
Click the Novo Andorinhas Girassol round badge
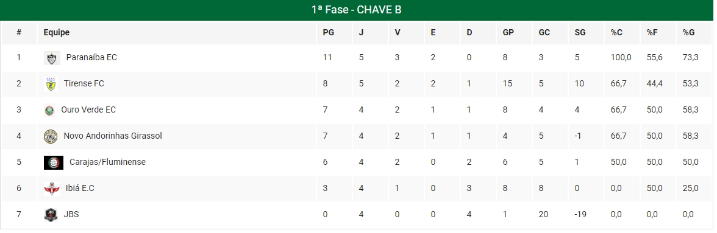(51, 136)
